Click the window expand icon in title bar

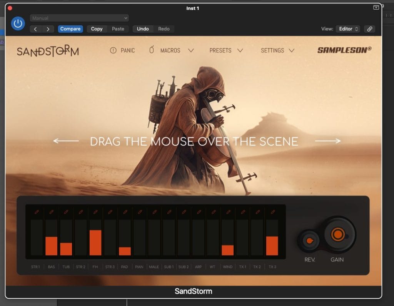click(x=376, y=7)
